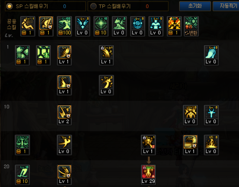Select the yellow slash skill at Lv 2

pos(64,115)
